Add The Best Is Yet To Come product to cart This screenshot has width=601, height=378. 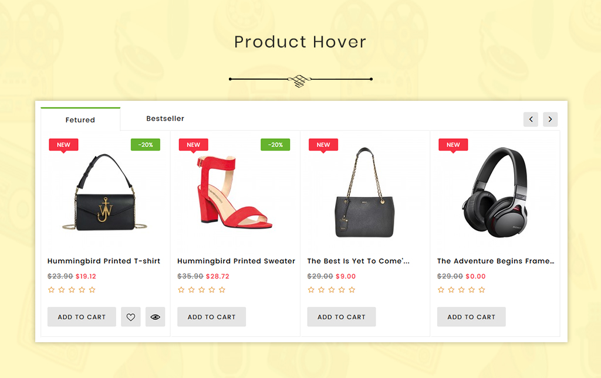click(x=342, y=317)
